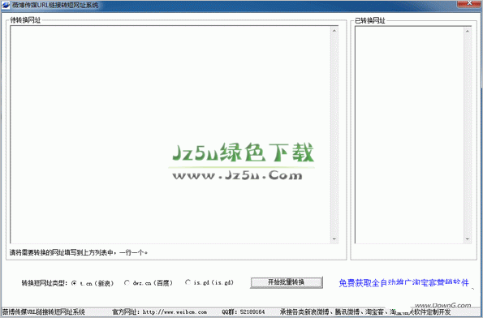Screen dimensions: 483x318
Task: Click down arrow of 待转换网址 scrollbar
Action: (334, 239)
